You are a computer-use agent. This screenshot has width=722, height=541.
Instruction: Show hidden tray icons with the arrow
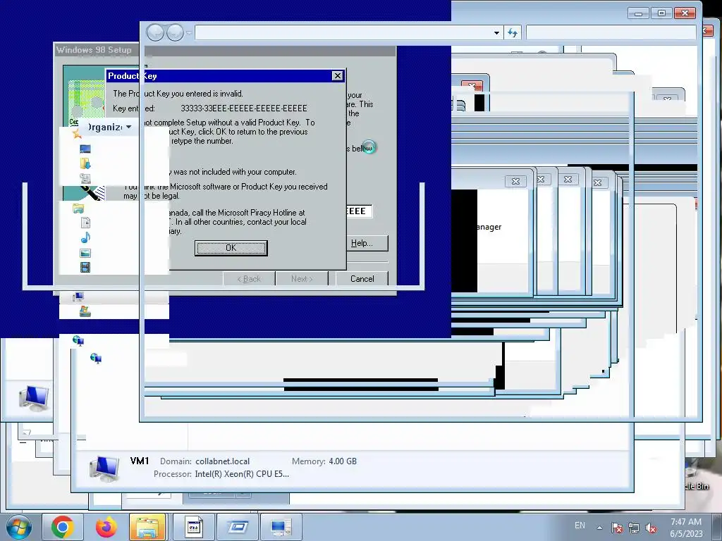click(x=599, y=528)
